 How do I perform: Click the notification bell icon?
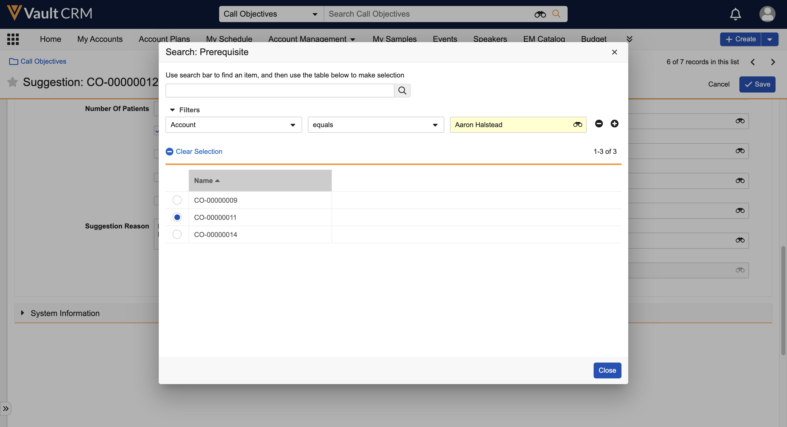point(735,14)
